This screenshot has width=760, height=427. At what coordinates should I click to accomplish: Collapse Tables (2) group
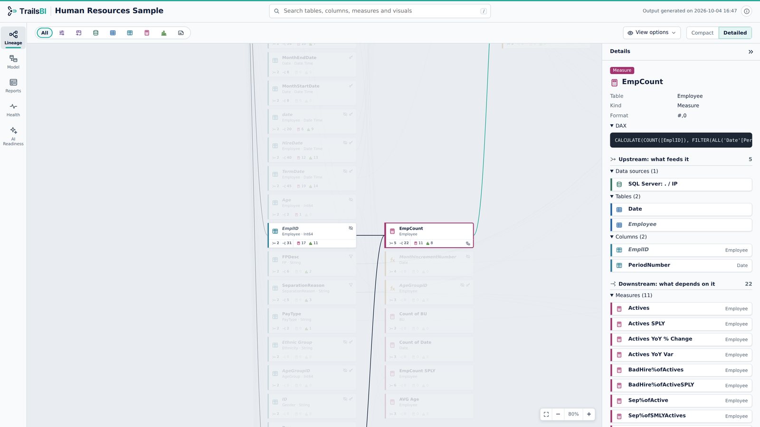tap(625, 196)
